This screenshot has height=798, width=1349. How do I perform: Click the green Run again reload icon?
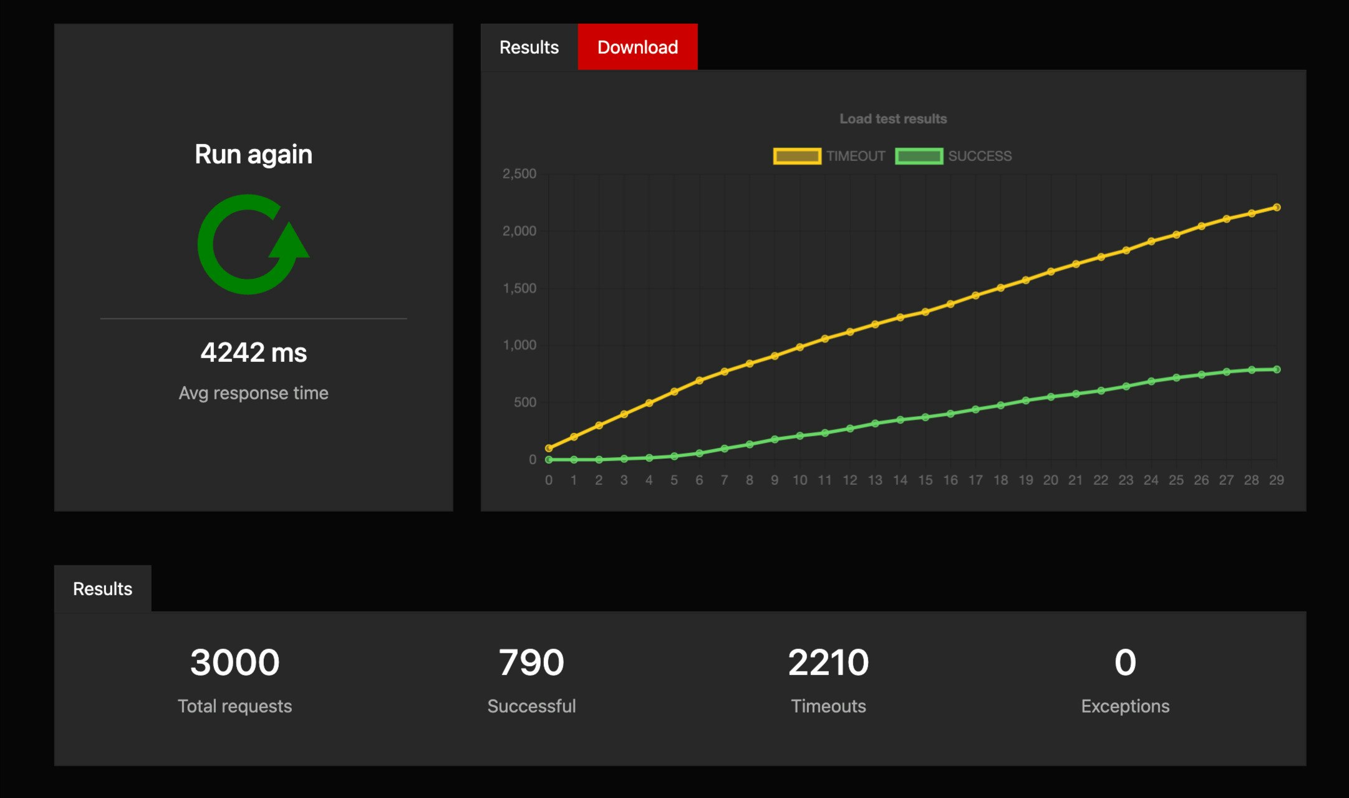pos(253,245)
